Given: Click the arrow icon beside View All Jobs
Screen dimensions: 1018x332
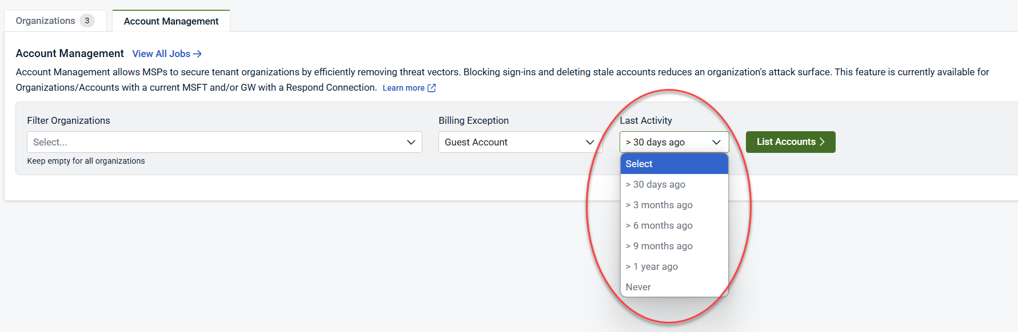Looking at the screenshot, I should click(198, 54).
